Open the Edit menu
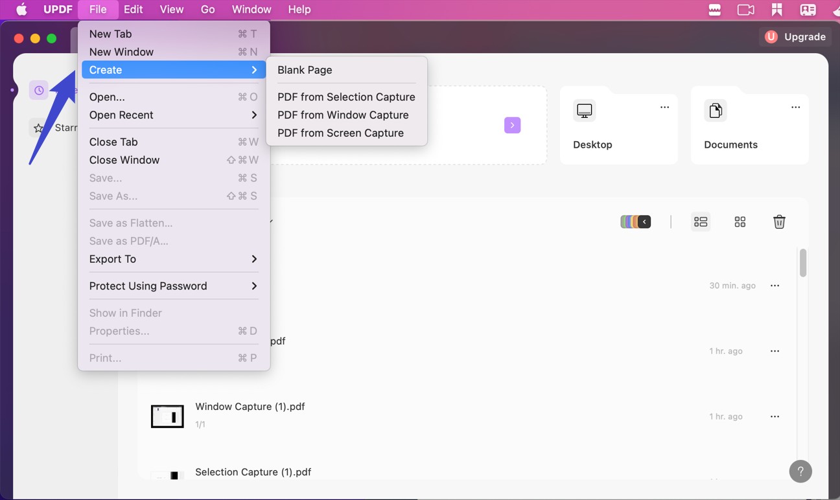 (134, 10)
